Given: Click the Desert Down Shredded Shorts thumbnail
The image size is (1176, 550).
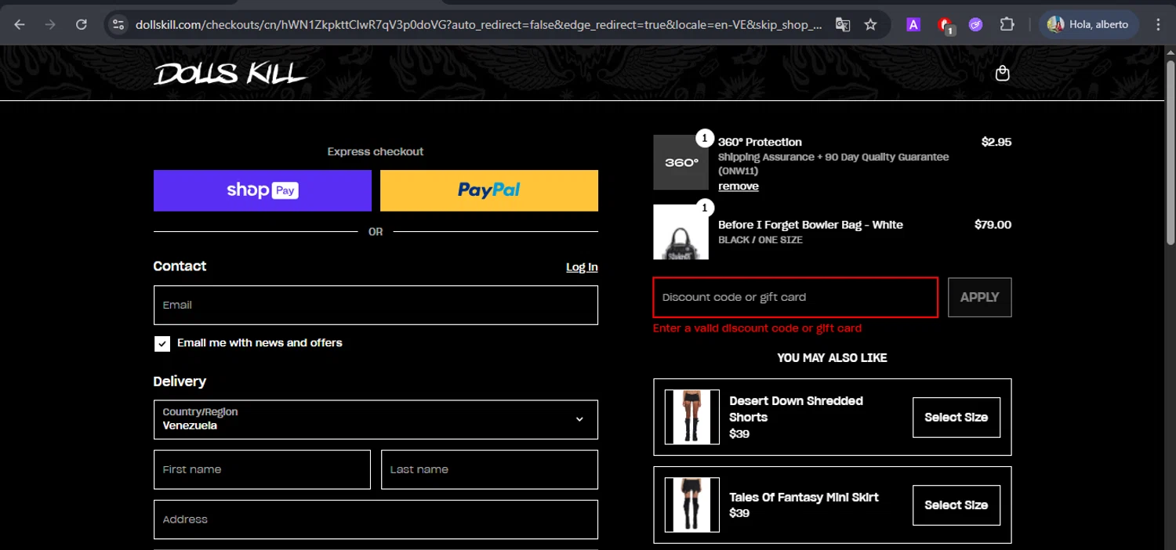Looking at the screenshot, I should 692,417.
